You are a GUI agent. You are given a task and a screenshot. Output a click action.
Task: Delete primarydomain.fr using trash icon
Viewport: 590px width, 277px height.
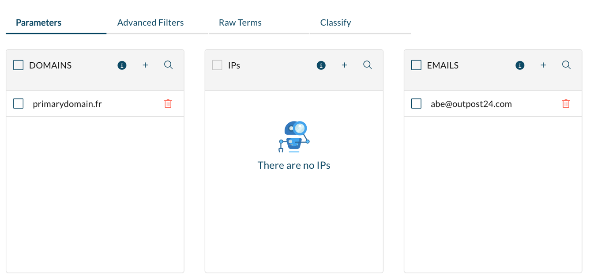coord(168,104)
